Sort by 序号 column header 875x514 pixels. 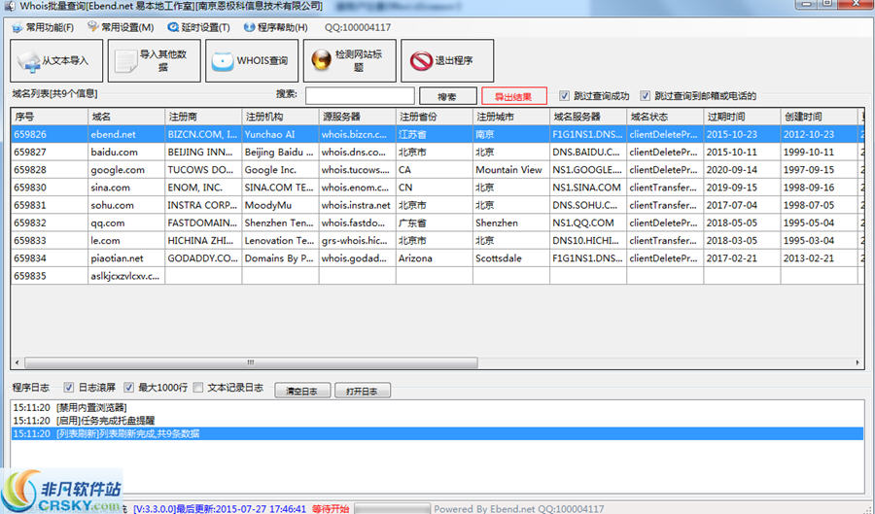coord(50,117)
